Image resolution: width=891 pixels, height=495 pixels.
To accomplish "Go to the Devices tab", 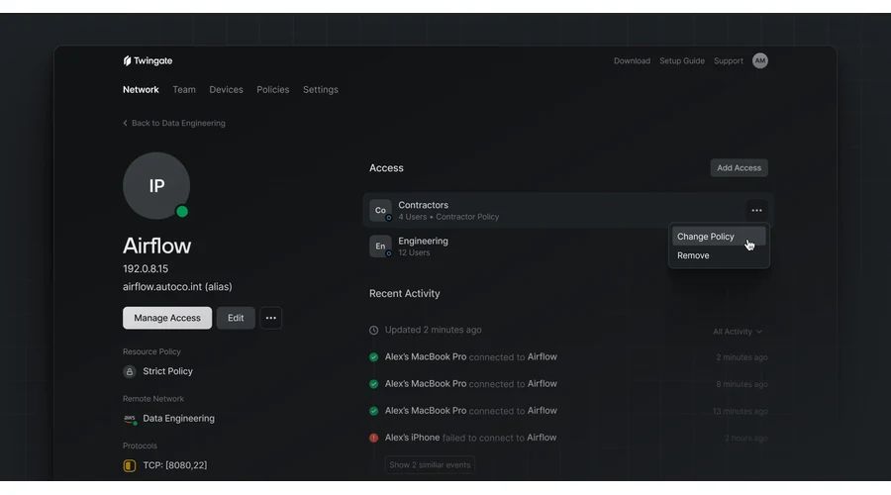I will coord(226,90).
